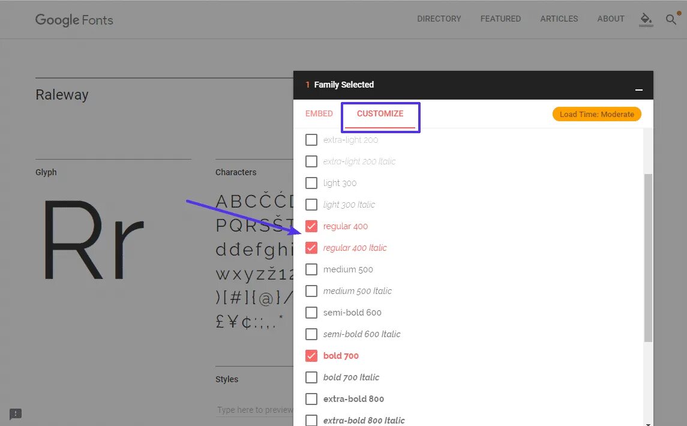Check the bold 700 Italic box

[311, 377]
